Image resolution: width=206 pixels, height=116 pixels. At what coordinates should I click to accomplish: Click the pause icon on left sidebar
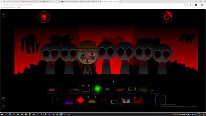[4, 98]
